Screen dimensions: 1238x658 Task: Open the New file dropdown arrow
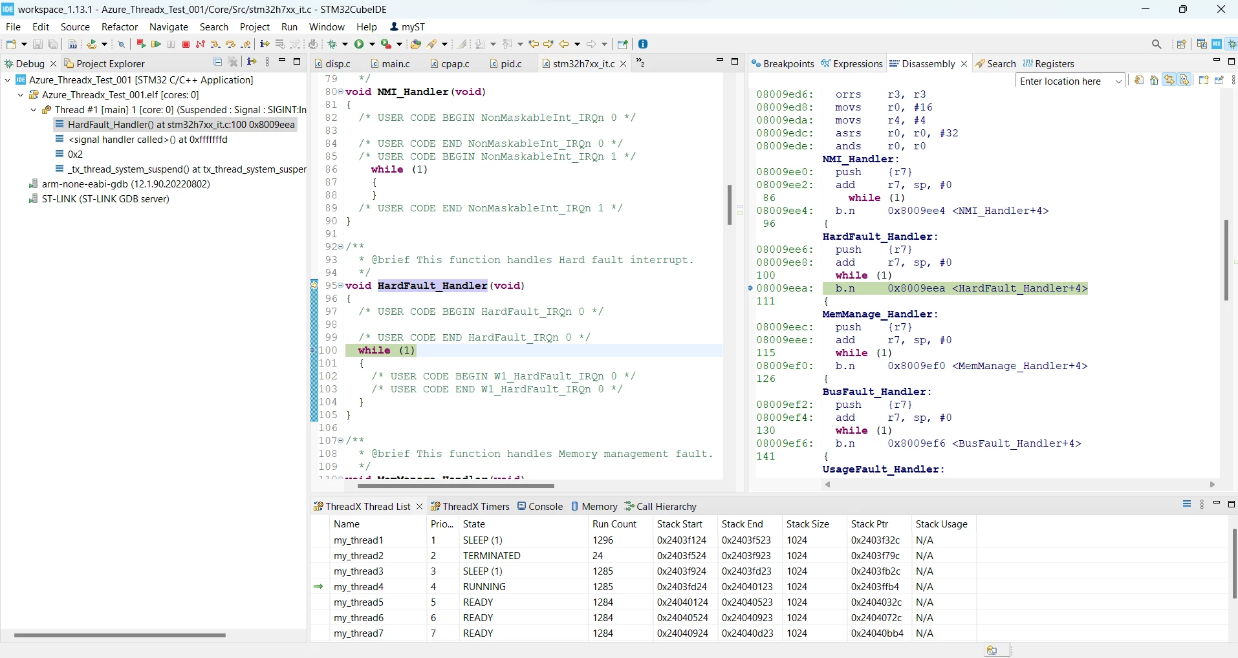[x=24, y=44]
